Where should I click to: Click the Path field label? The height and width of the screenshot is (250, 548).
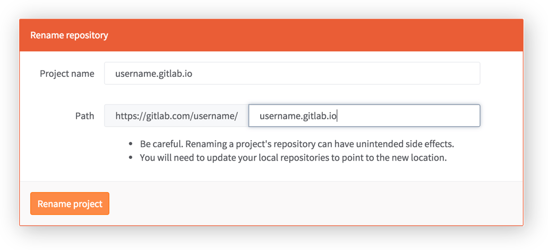pos(85,116)
